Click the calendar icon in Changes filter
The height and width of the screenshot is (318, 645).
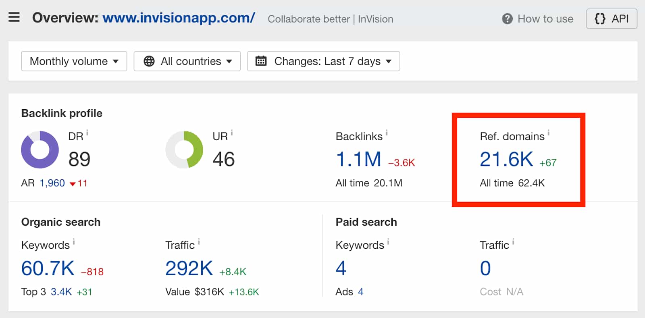coord(261,61)
